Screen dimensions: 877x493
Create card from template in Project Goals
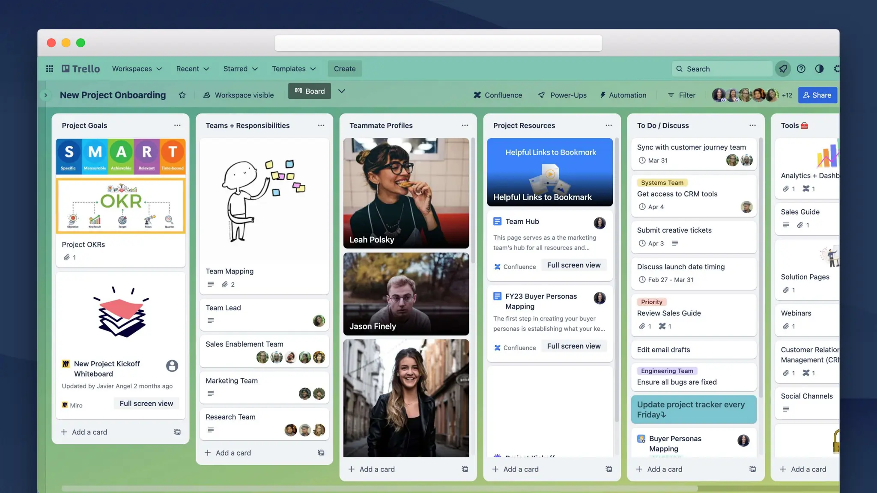pyautogui.click(x=177, y=432)
